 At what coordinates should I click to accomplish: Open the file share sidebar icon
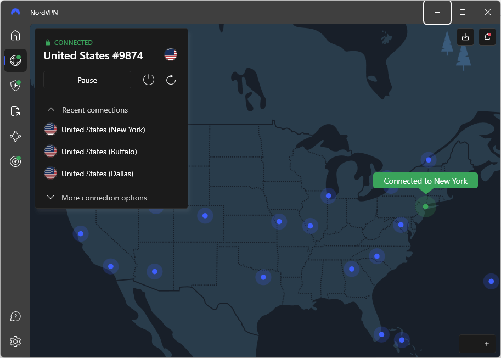click(15, 111)
